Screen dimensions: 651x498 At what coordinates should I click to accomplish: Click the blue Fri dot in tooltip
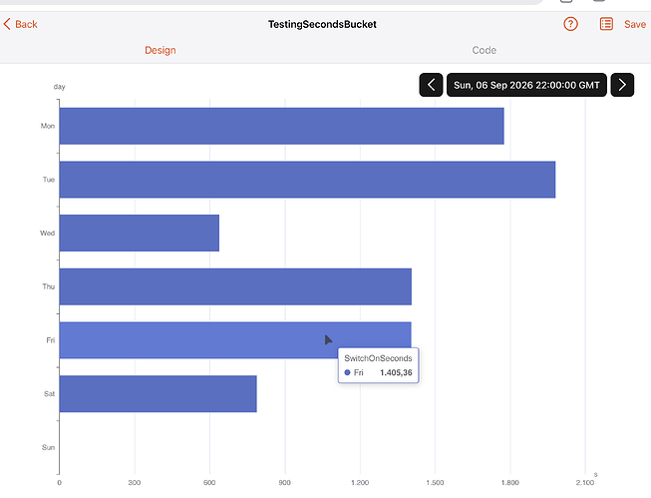click(348, 372)
